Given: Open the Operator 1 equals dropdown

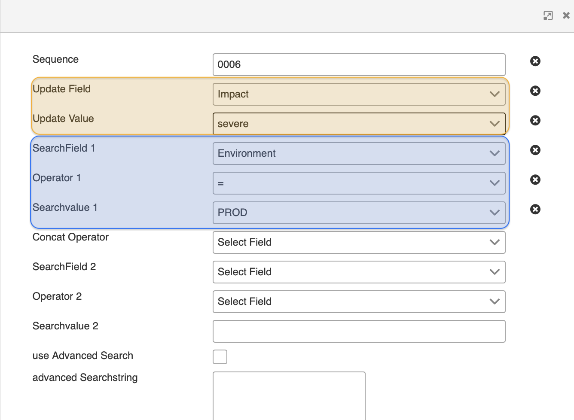Looking at the screenshot, I should 359,183.
